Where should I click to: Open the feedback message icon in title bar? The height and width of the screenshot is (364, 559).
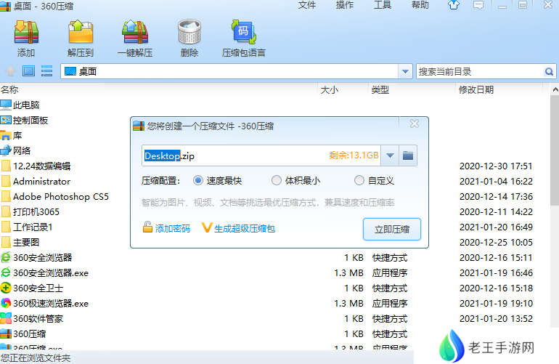478,5
